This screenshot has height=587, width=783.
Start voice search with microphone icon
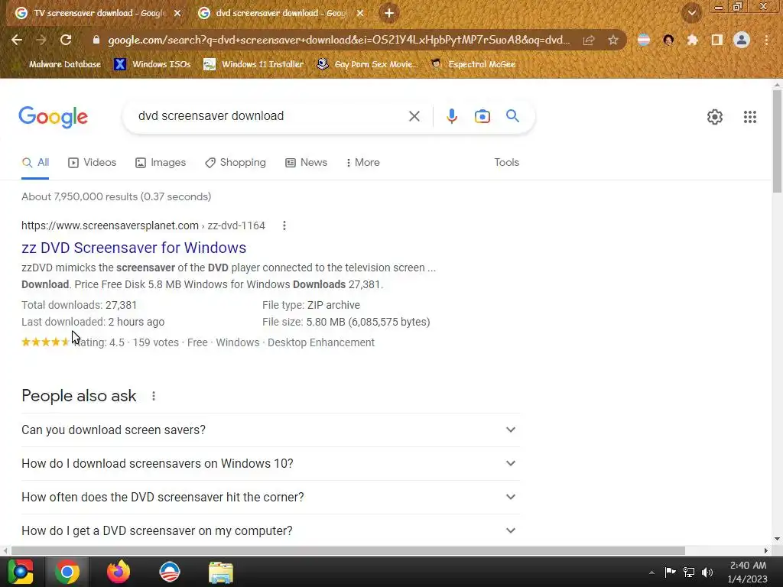pos(451,116)
